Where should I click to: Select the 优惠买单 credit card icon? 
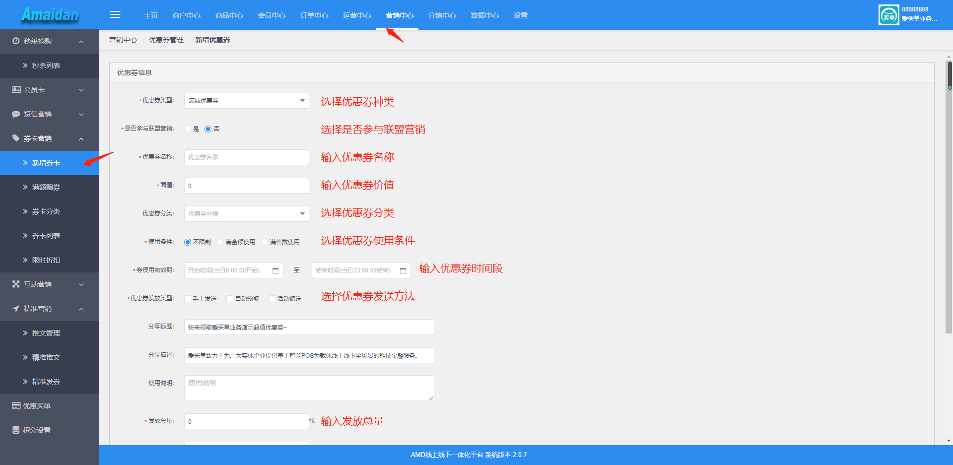pyautogui.click(x=16, y=405)
